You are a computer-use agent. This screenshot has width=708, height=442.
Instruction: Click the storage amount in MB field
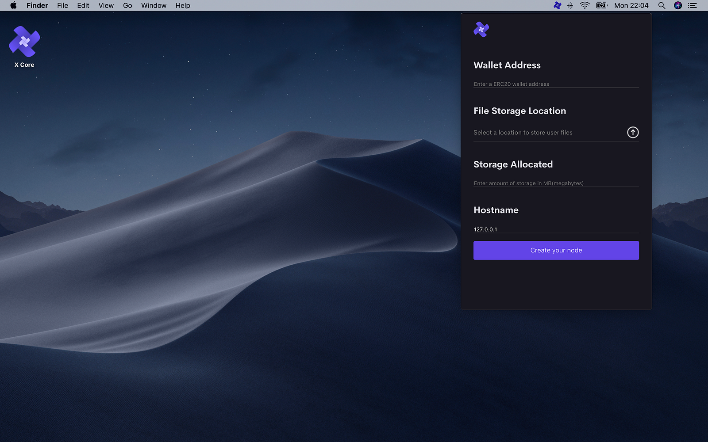[556, 183]
